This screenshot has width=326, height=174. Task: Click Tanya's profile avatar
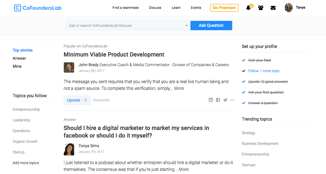(289, 8)
